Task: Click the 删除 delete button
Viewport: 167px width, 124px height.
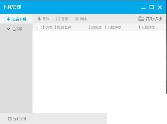Action: point(81,19)
